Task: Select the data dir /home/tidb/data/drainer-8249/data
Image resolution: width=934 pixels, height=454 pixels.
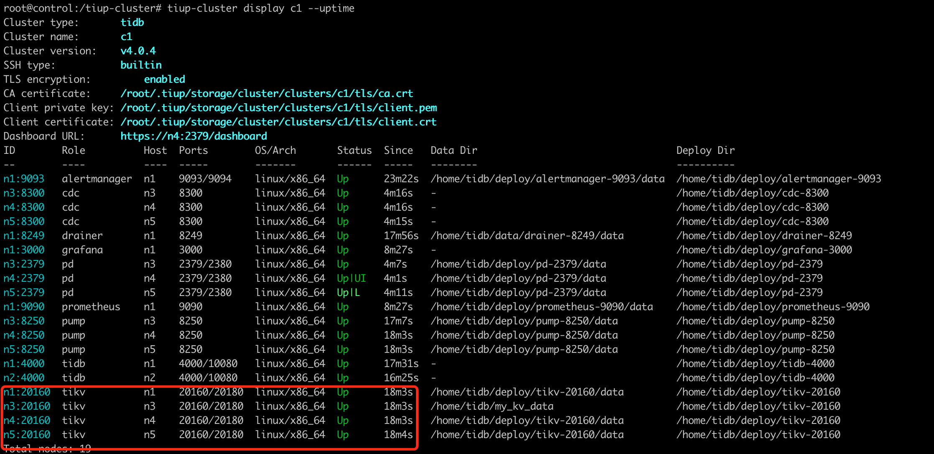Action: [x=527, y=236]
